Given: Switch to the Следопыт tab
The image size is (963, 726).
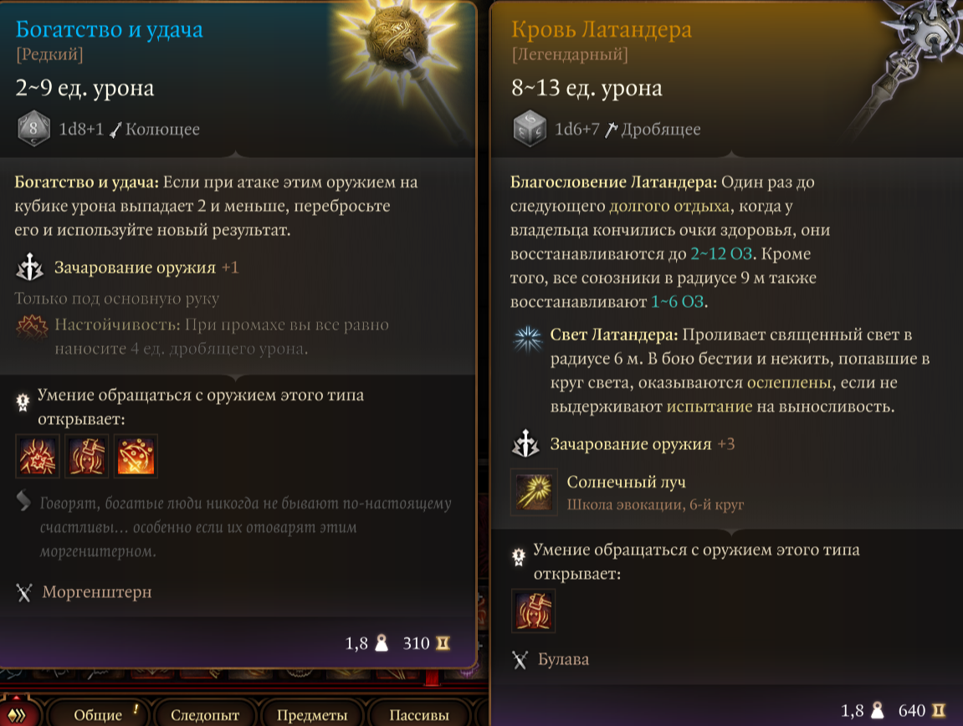Looking at the screenshot, I should (205, 715).
